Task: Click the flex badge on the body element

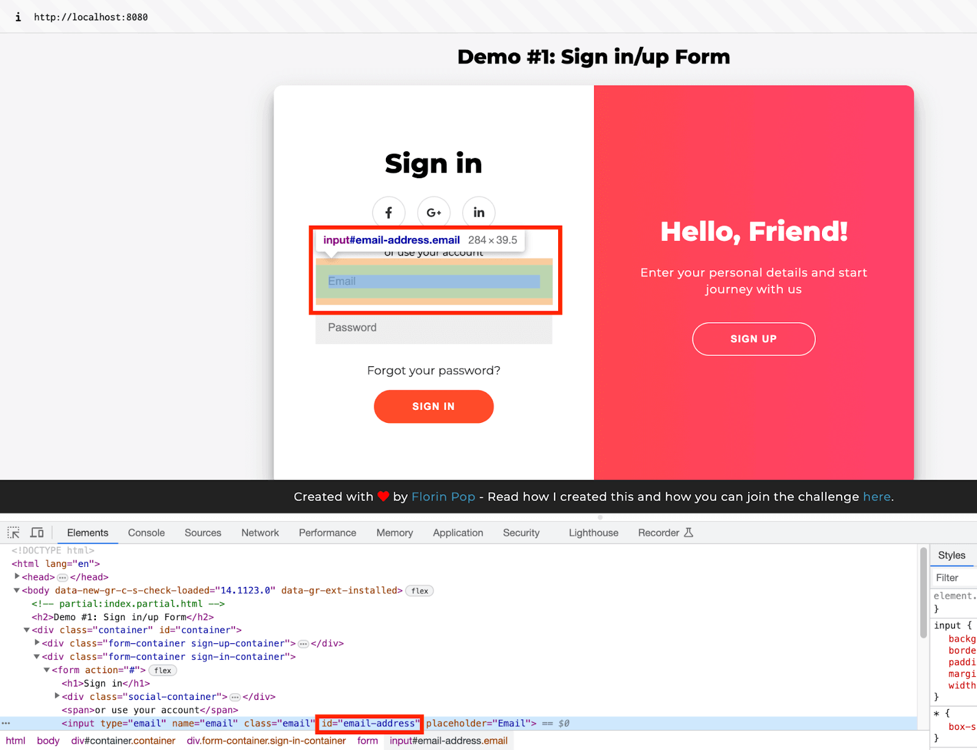Action: 419,591
